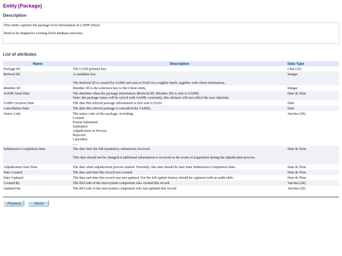
Task: Click the Varchar (20) type of Created By
Action: 296,183
